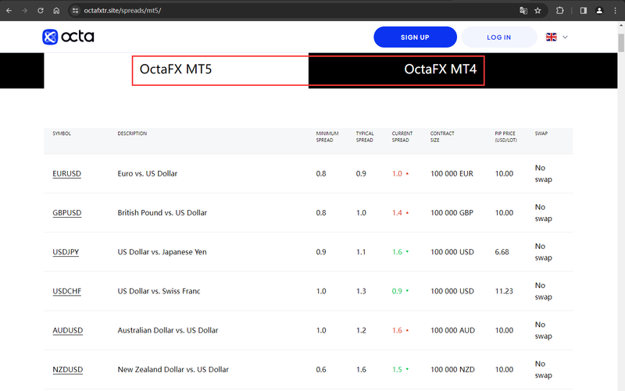
Task: Click the '100 000 GBP' contract size
Action: 452,212
